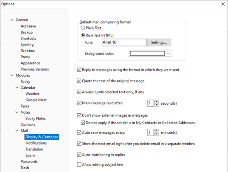Open Proxy settings page
The width and height of the screenshot is (228, 172).
coord(25,57)
